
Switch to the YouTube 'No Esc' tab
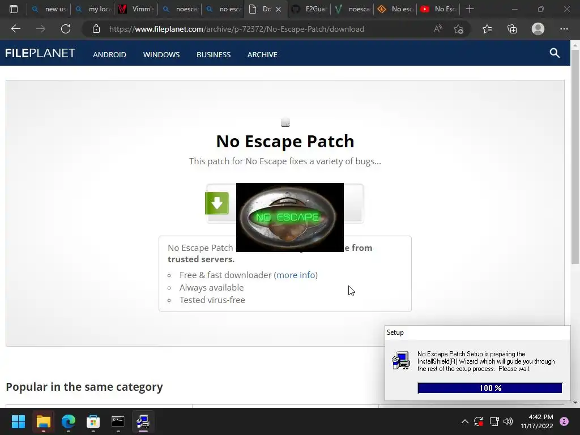(x=439, y=9)
